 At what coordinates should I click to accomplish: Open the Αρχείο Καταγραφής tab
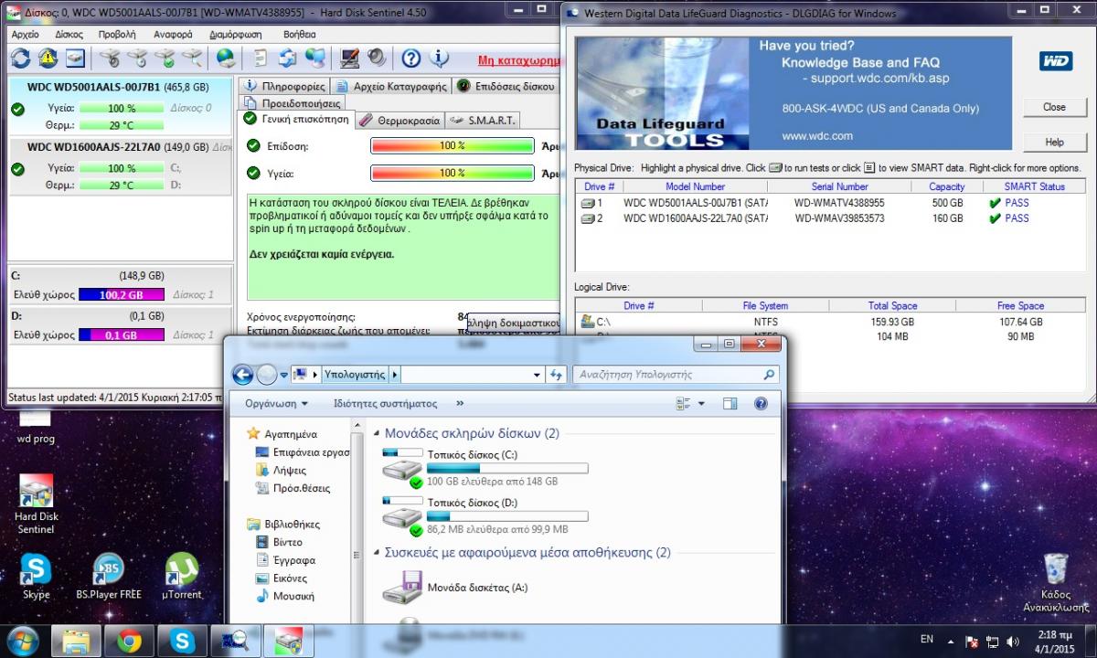coord(391,86)
